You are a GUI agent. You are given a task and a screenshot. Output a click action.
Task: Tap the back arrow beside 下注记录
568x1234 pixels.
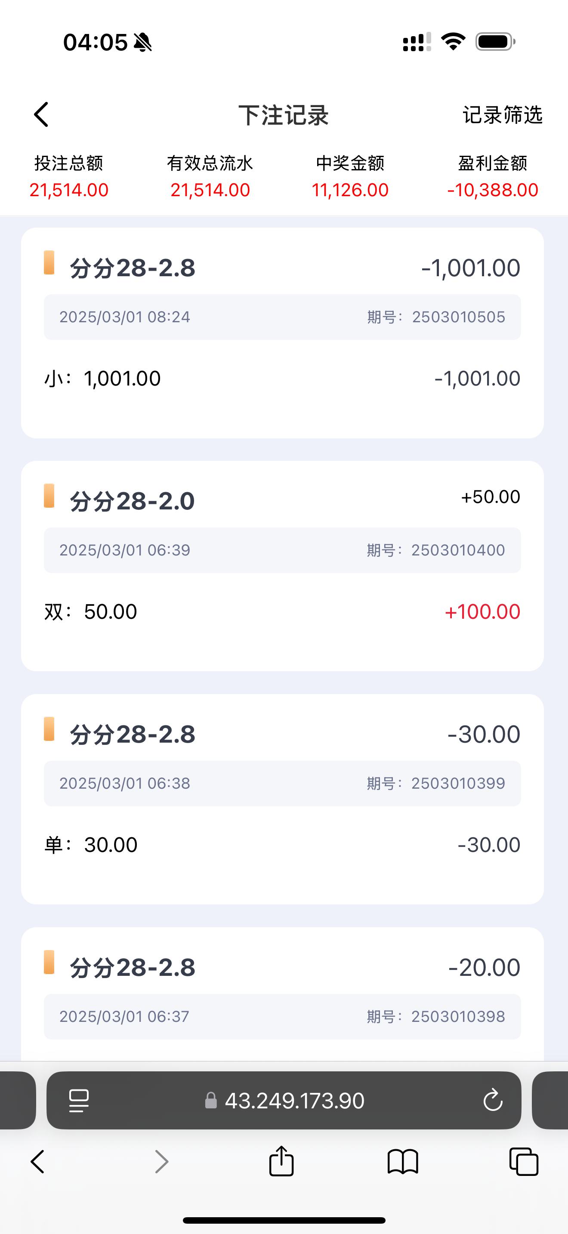(x=42, y=115)
